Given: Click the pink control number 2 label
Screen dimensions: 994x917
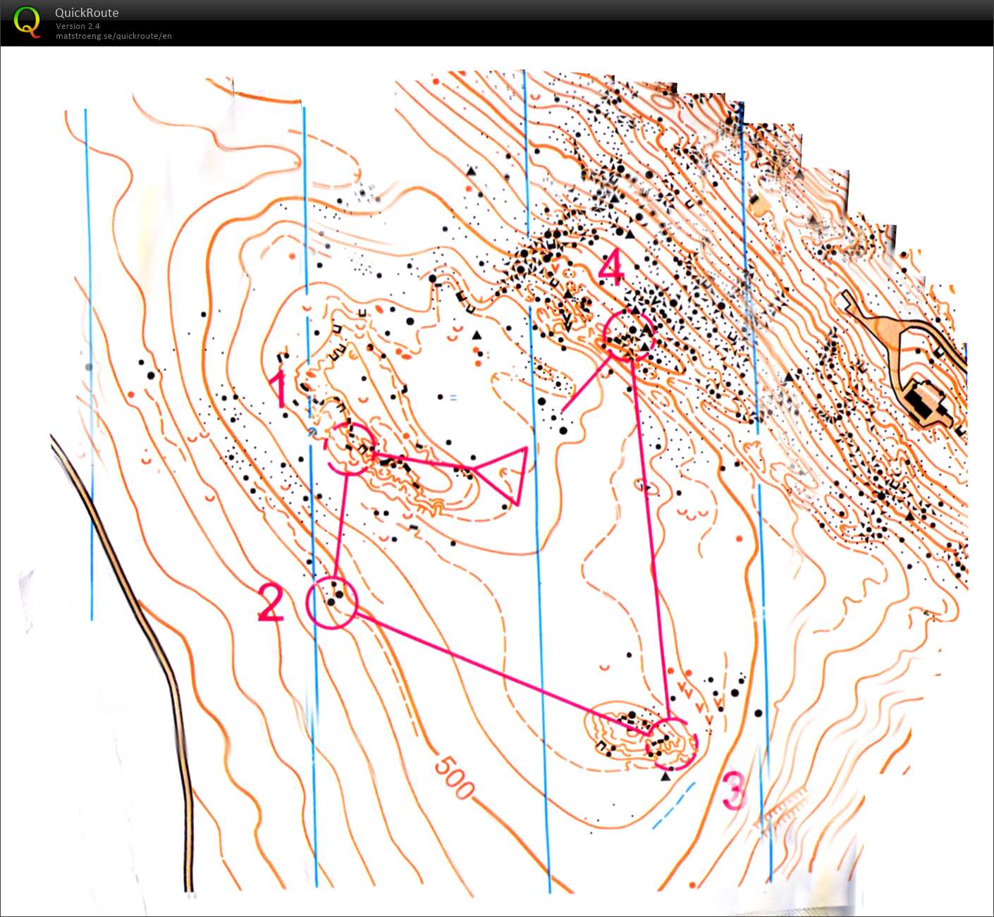Looking at the screenshot, I should coord(270,603).
